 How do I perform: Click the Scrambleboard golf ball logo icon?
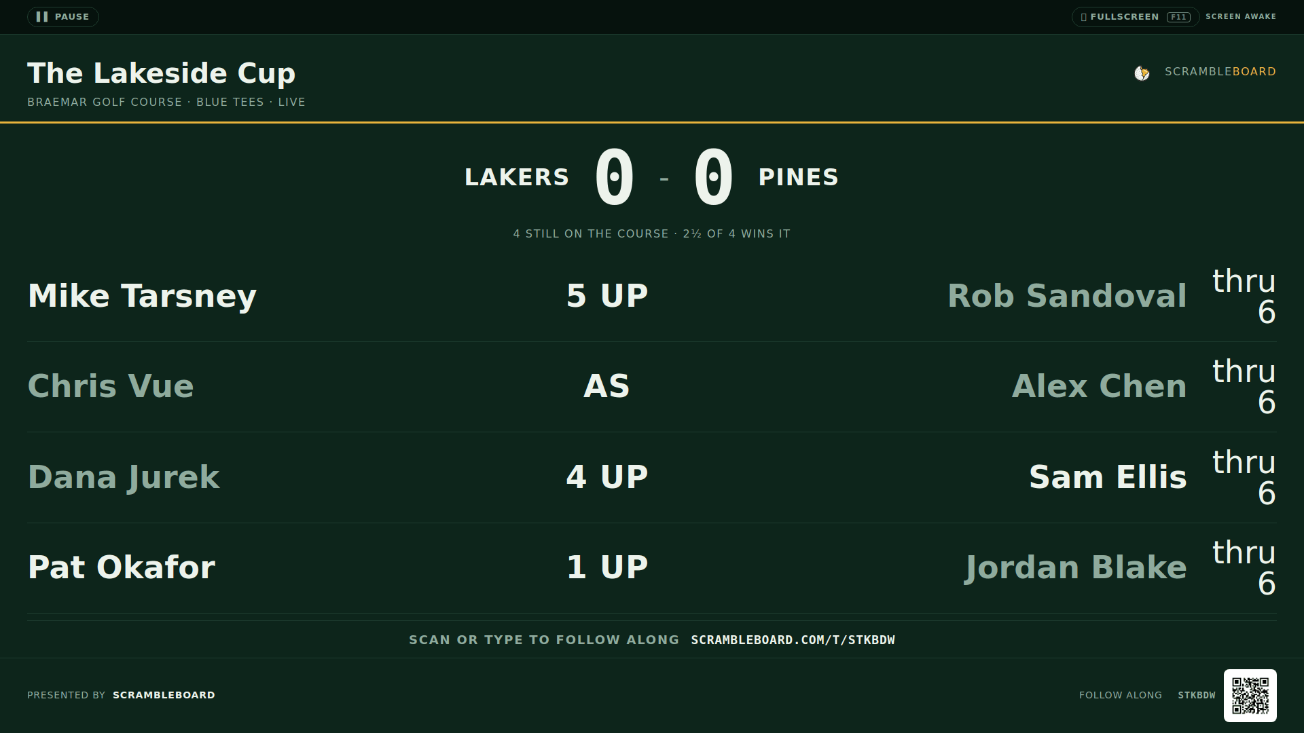point(1142,73)
